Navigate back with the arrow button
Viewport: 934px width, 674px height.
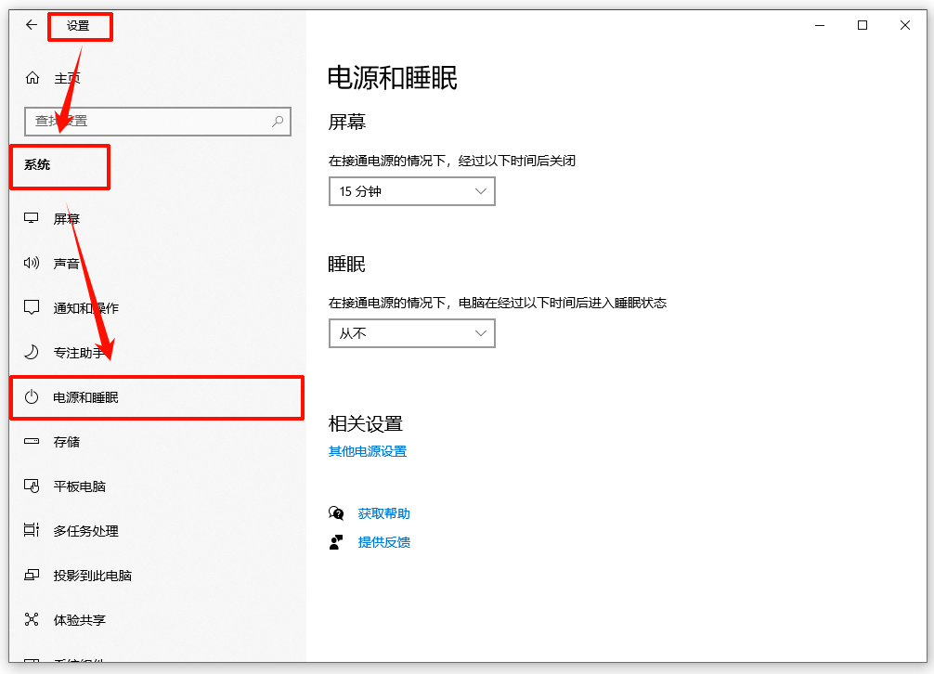click(31, 25)
